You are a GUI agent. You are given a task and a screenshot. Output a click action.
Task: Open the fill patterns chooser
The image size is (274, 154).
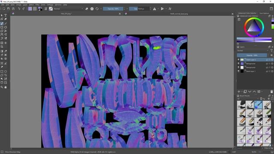point(35,9)
